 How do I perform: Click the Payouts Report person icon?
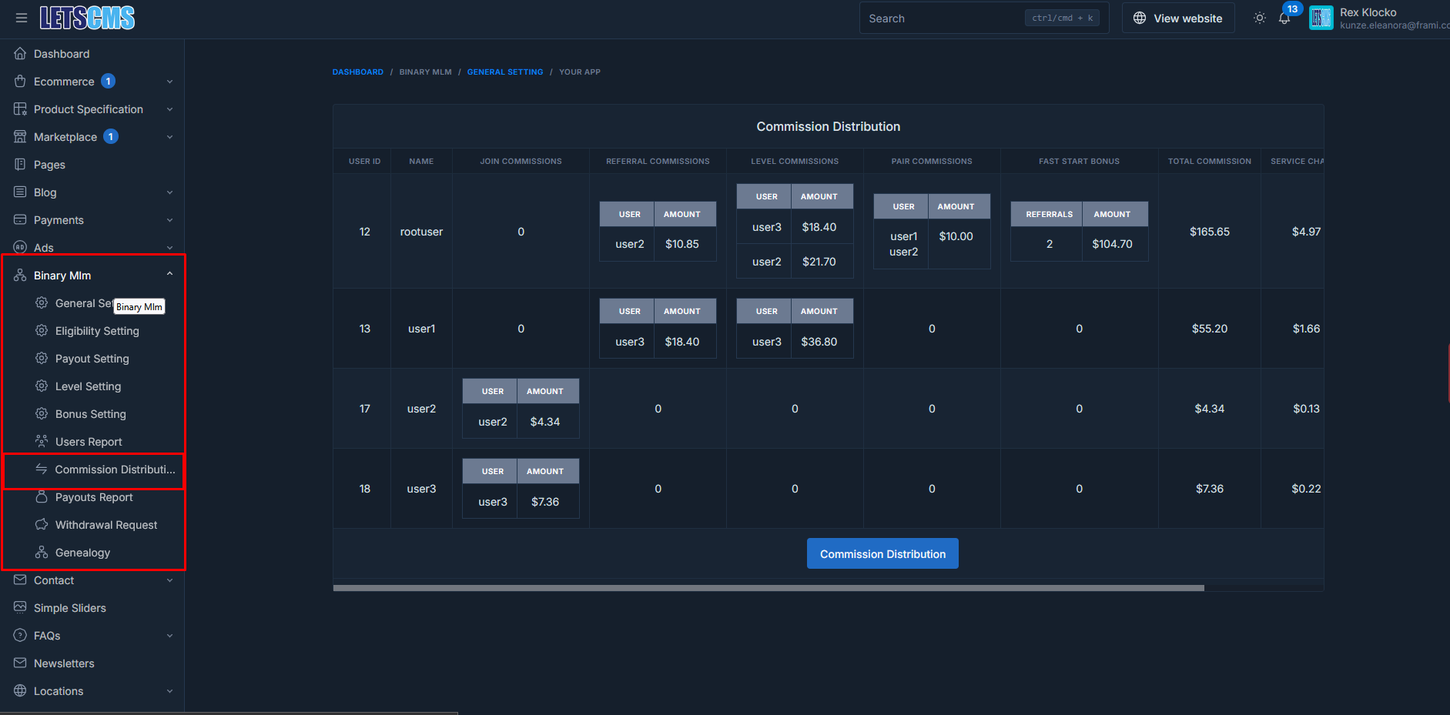[x=42, y=496]
